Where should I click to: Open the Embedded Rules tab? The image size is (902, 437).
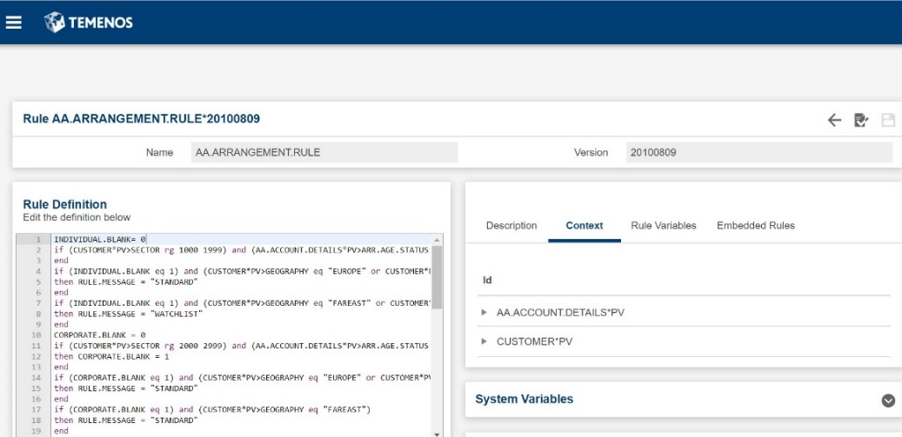(x=755, y=226)
